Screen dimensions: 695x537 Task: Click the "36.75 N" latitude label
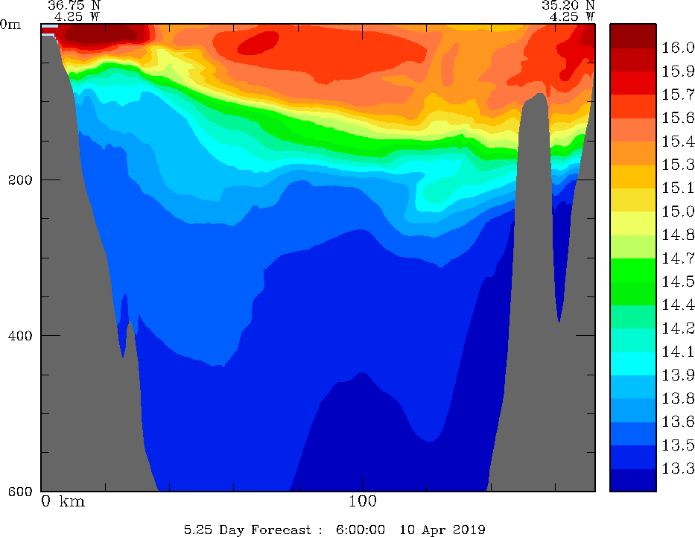(74, 5)
